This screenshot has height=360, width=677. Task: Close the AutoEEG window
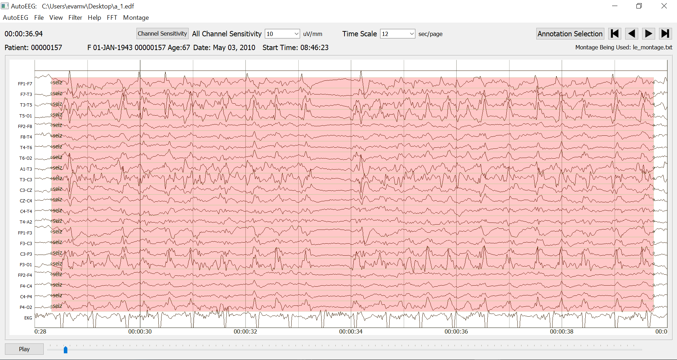[664, 6]
